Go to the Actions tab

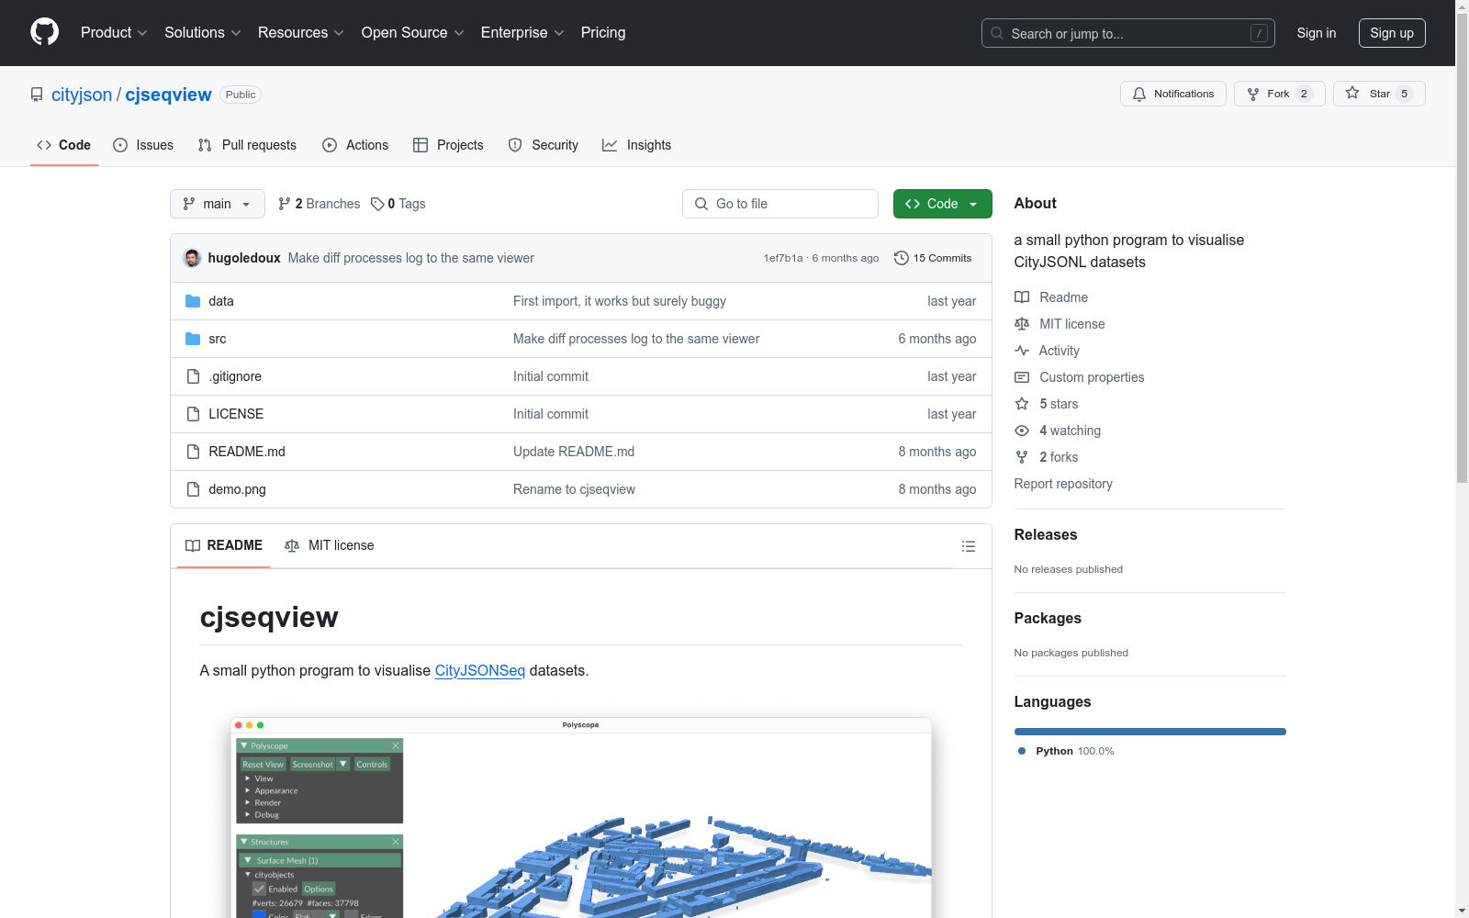coord(355,145)
